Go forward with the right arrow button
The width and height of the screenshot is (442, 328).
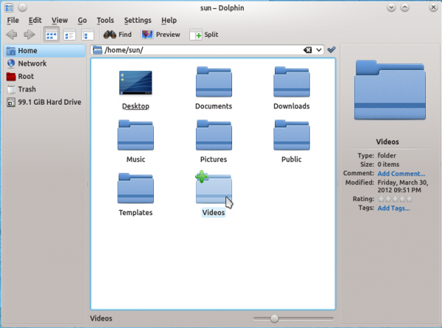29,35
